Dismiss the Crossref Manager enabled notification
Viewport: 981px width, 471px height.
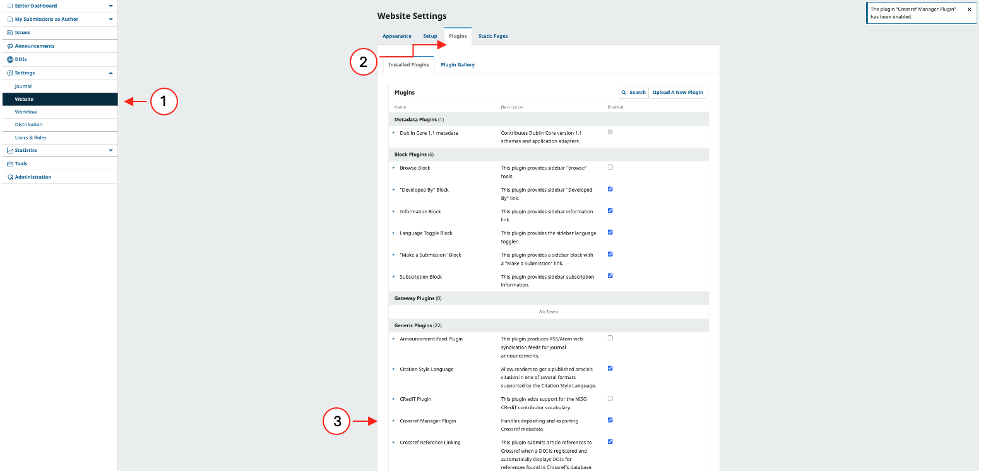tap(969, 9)
